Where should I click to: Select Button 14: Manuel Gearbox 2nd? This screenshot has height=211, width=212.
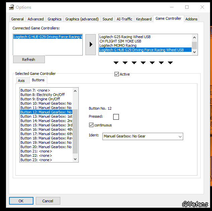[46, 121]
